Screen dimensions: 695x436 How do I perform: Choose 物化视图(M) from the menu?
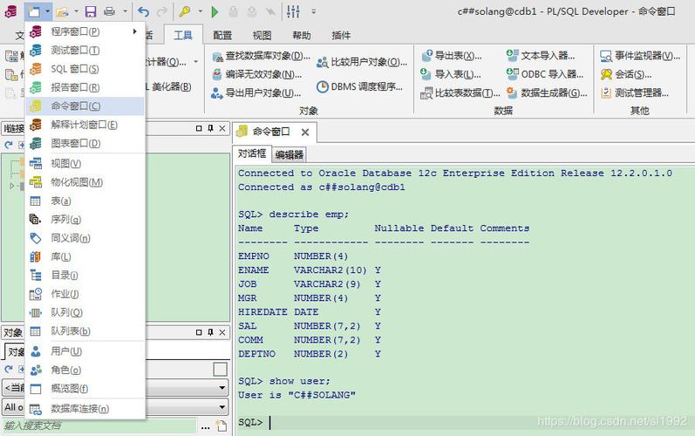[85, 182]
